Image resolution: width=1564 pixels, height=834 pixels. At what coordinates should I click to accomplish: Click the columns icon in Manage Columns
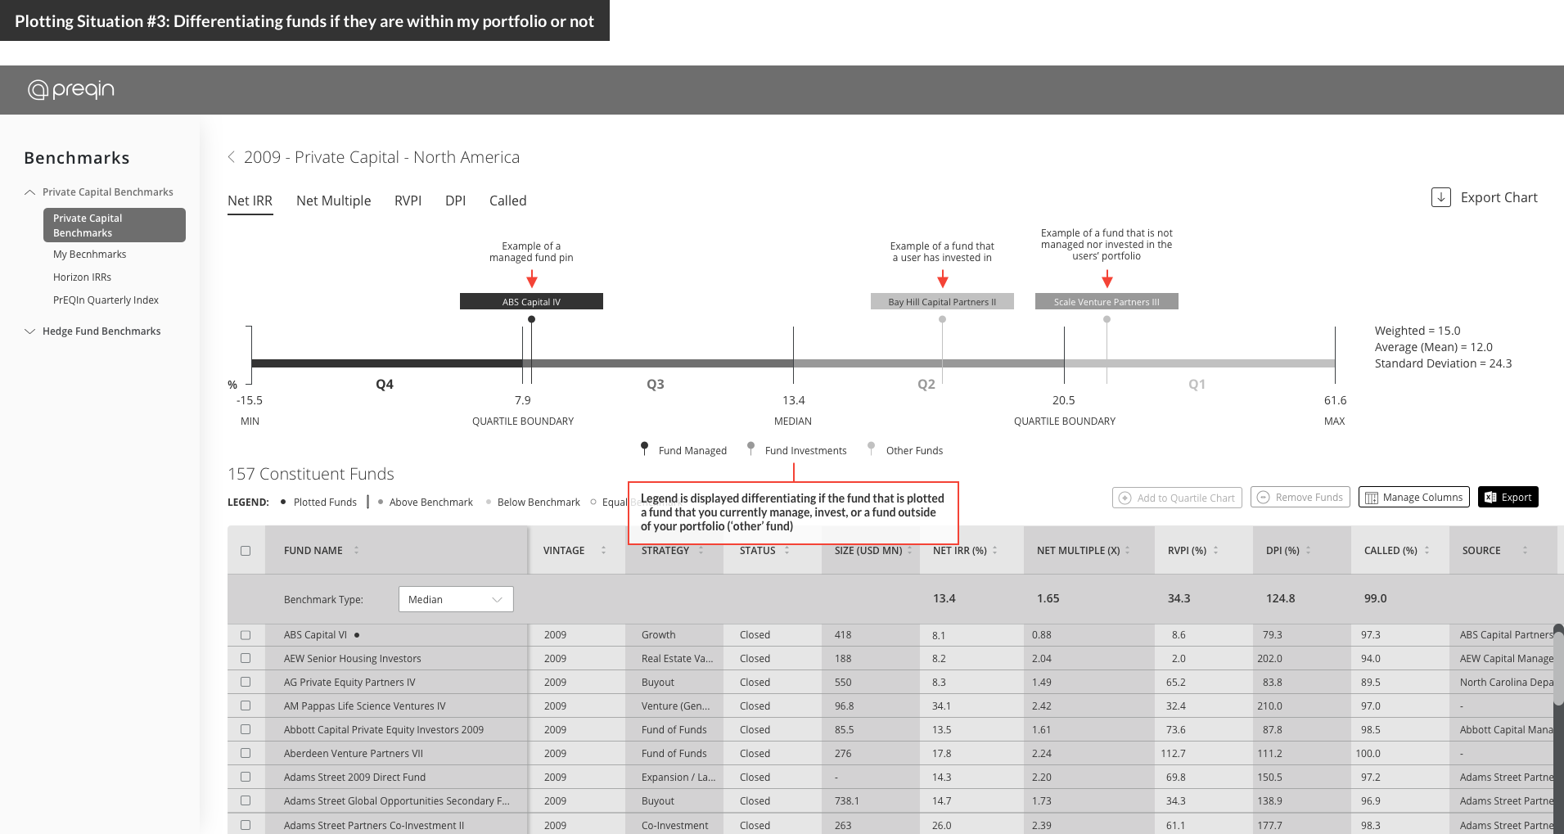1372,498
